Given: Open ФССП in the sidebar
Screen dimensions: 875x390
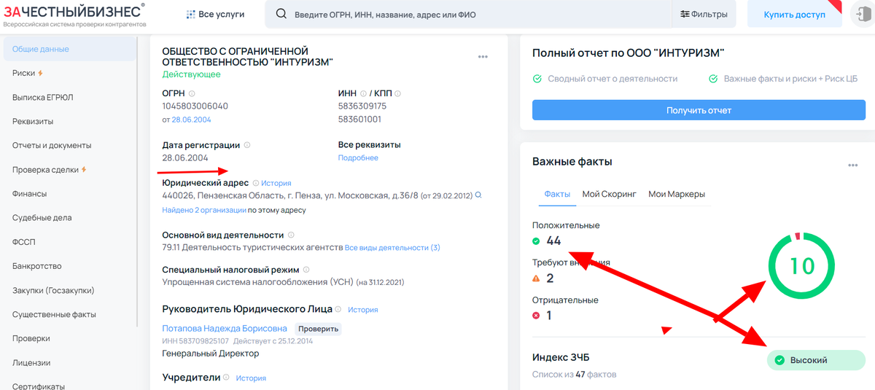Looking at the screenshot, I should pyautogui.click(x=23, y=242).
